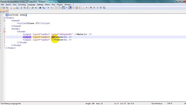Click the Zoom Out toolbar icon
Screen dimensions: 186x105
click(52, 8)
